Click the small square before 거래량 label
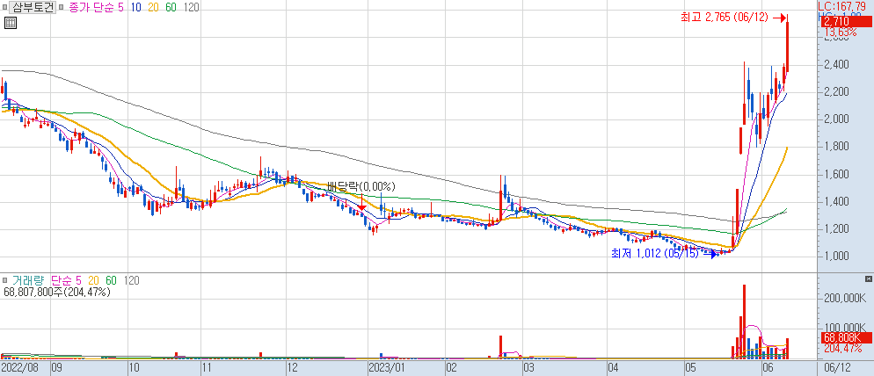This screenshot has height=376, width=874. pyautogui.click(x=5, y=280)
